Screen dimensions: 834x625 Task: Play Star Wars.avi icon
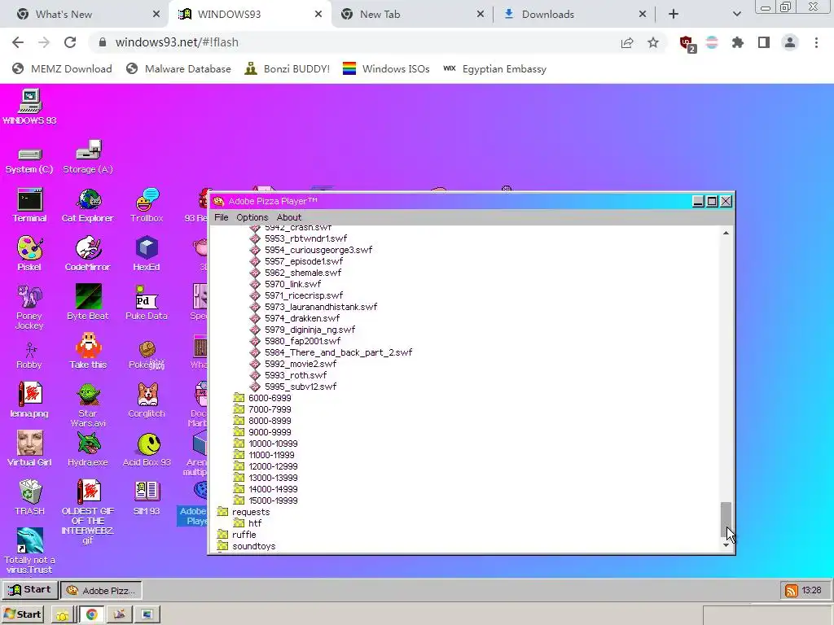coord(88,405)
